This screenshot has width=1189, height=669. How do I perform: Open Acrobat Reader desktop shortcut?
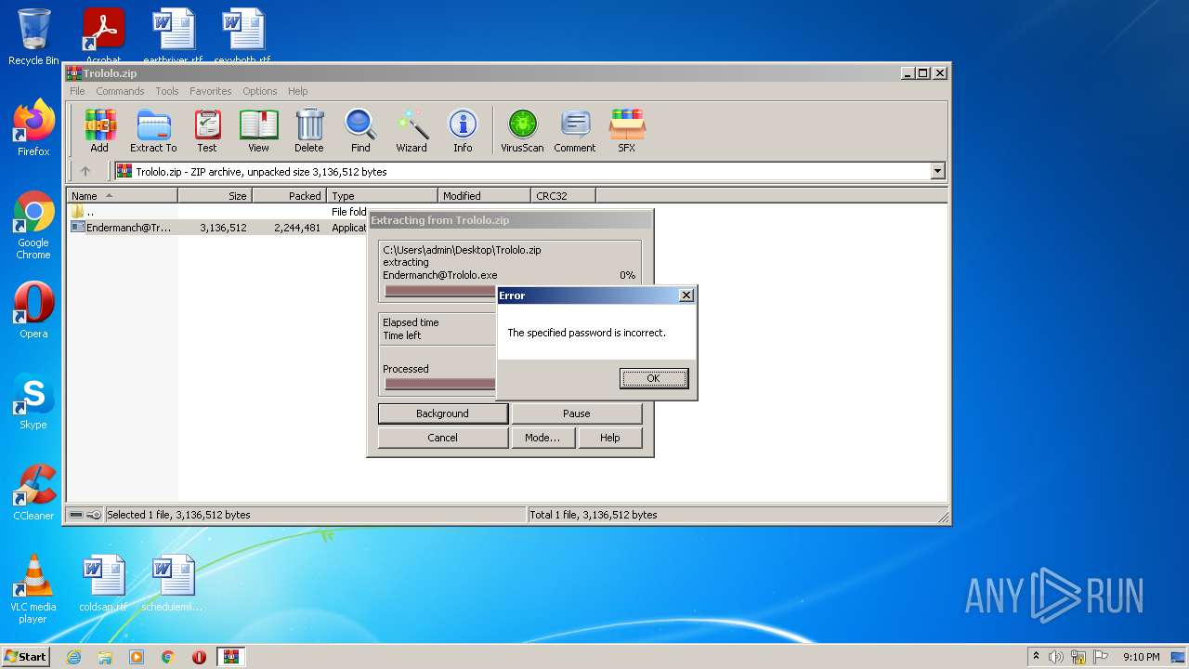pyautogui.click(x=104, y=37)
